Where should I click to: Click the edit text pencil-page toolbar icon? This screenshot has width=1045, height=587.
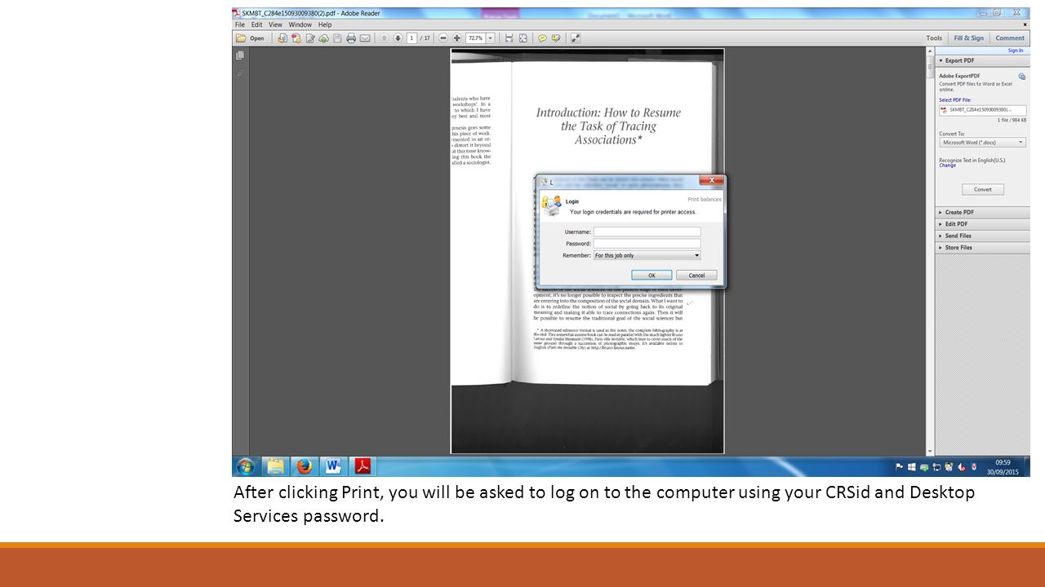(x=310, y=38)
